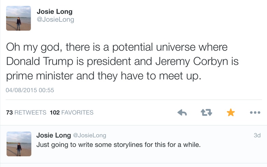The width and height of the screenshot is (267, 167).
Task: Retweet the Donald Trump tweet
Action: pyautogui.click(x=206, y=112)
